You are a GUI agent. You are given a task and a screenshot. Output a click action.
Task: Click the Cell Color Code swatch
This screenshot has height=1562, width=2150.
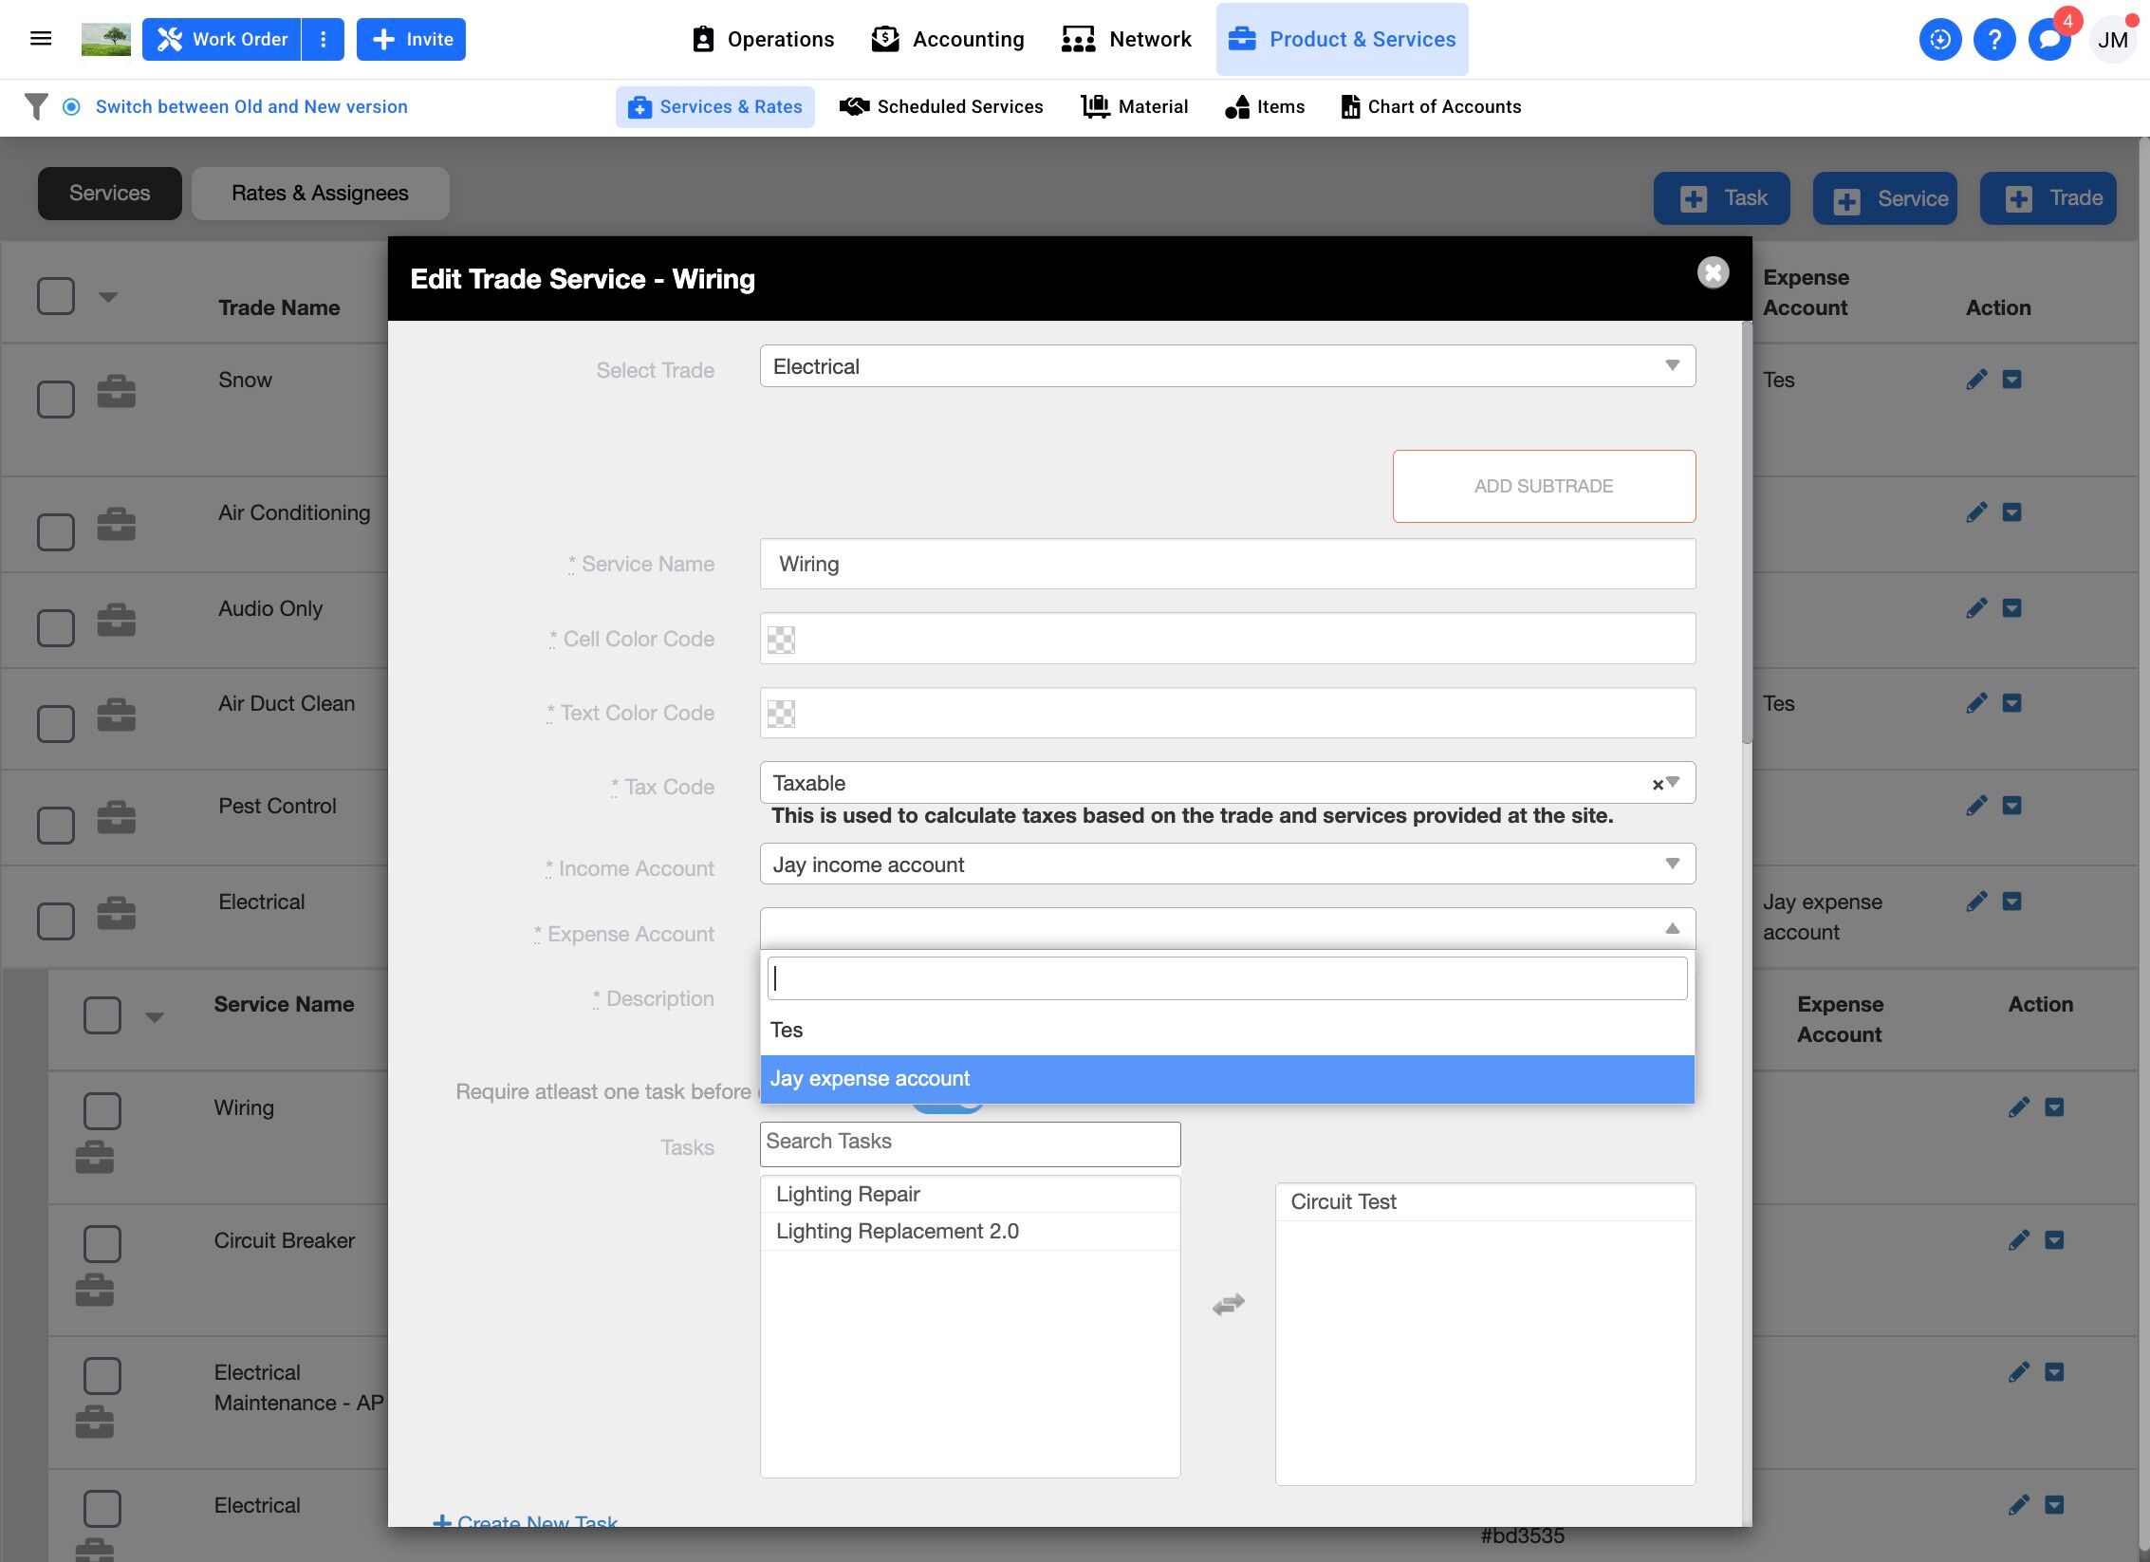pyautogui.click(x=781, y=640)
